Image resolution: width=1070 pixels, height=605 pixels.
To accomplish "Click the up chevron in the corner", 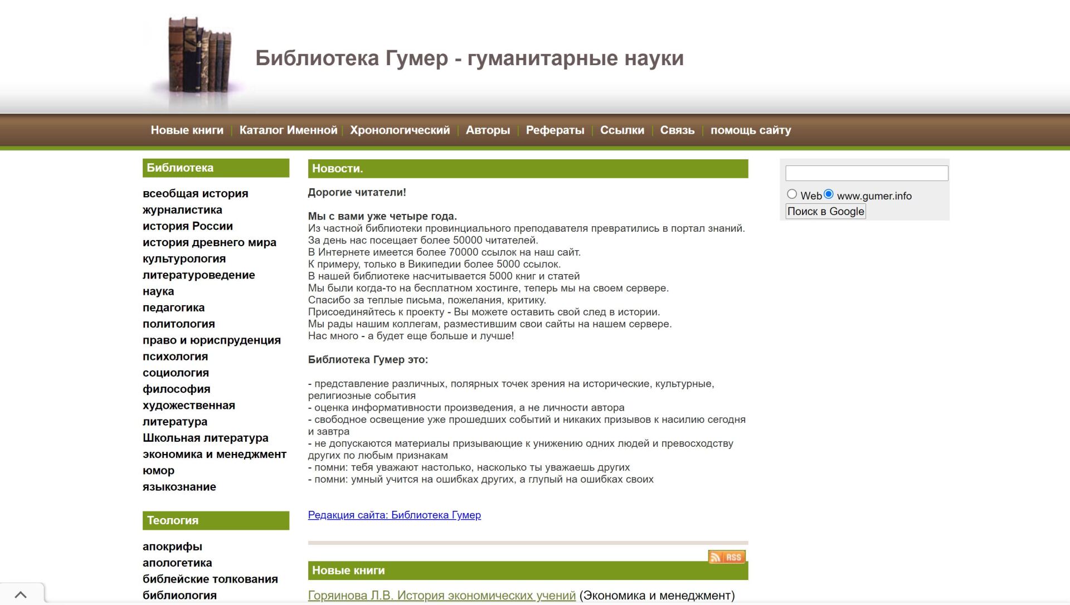I will [21, 594].
